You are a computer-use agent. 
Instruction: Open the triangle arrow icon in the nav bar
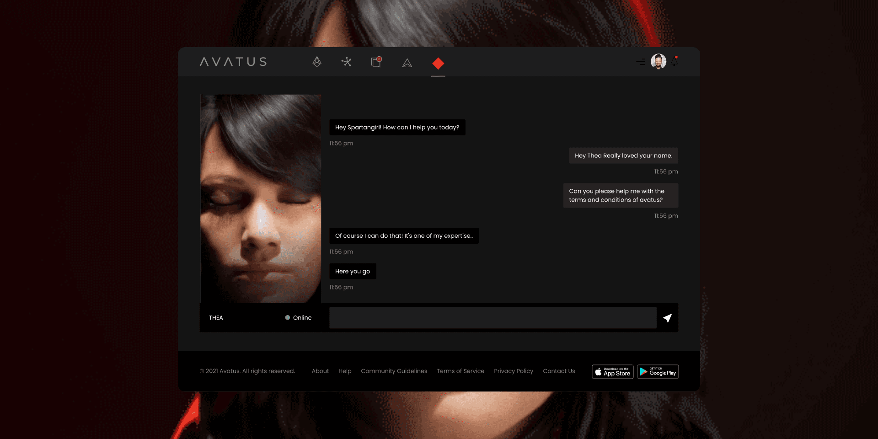[407, 63]
